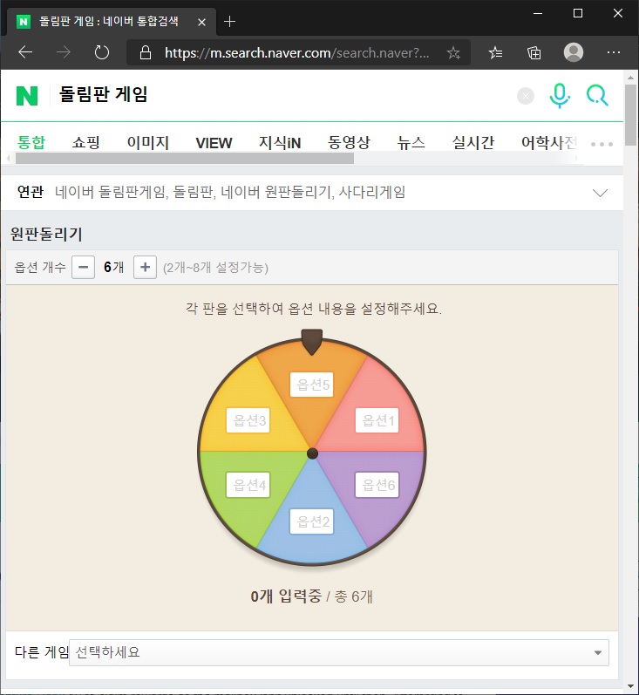The width and height of the screenshot is (639, 695).
Task: Click the 옵션1 field on pink segment
Action: pyautogui.click(x=377, y=420)
